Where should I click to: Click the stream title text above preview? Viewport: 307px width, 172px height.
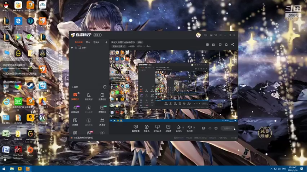[x=123, y=42]
